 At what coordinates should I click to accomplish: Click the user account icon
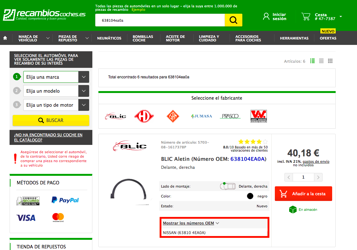[266, 16]
